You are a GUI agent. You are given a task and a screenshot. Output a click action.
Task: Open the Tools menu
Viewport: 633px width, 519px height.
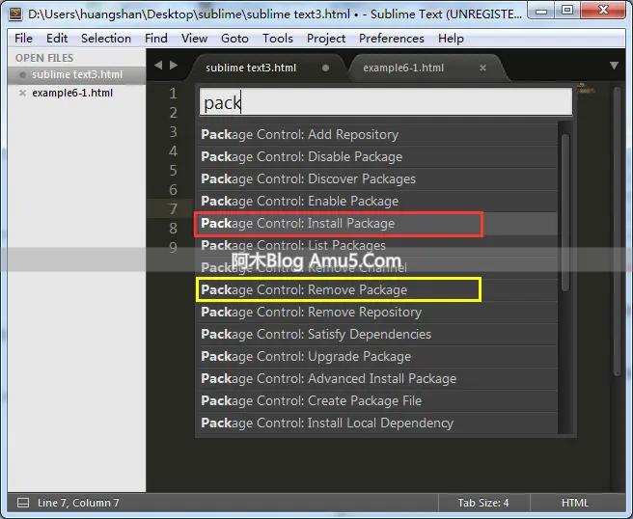coord(278,39)
